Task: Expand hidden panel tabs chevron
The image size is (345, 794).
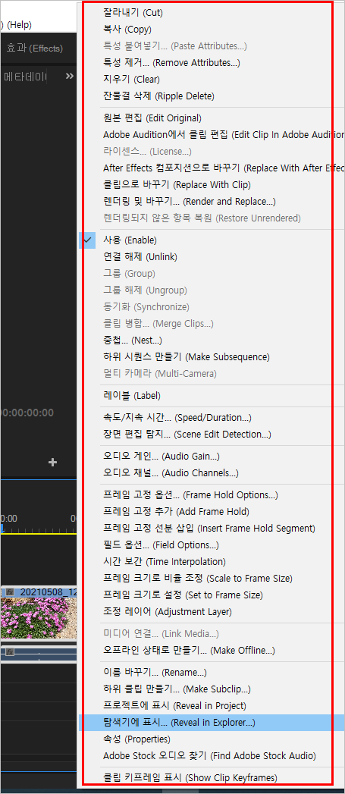Action: tap(70, 77)
